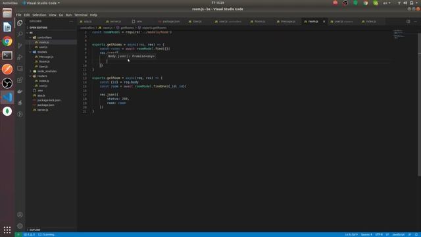
Task: Open the Terminal menu
Action: tap(81, 14)
